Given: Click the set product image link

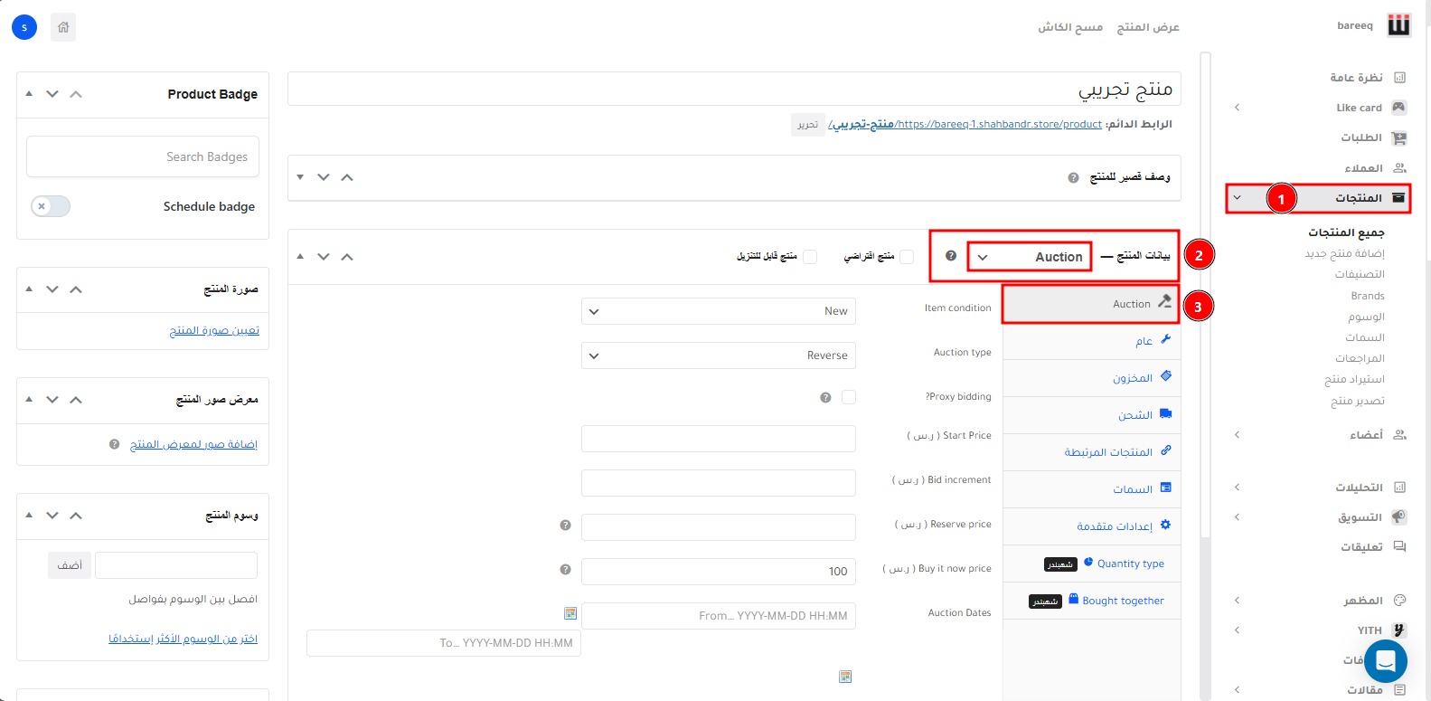Looking at the screenshot, I should (x=214, y=330).
